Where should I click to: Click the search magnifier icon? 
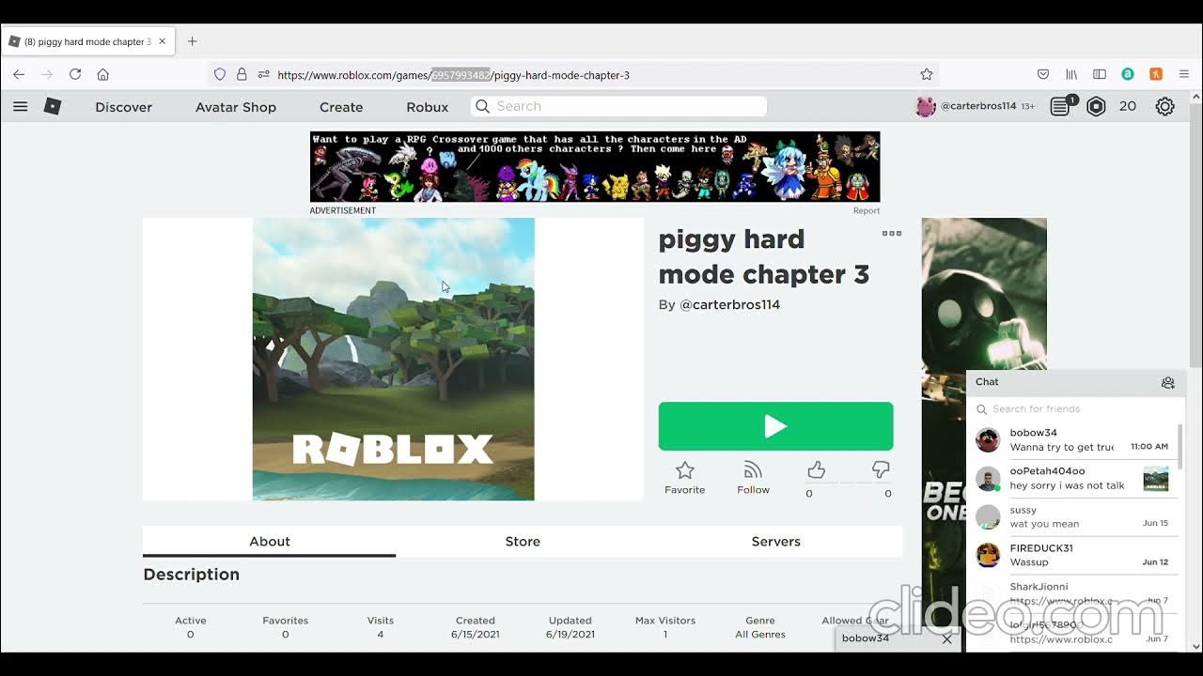click(483, 106)
